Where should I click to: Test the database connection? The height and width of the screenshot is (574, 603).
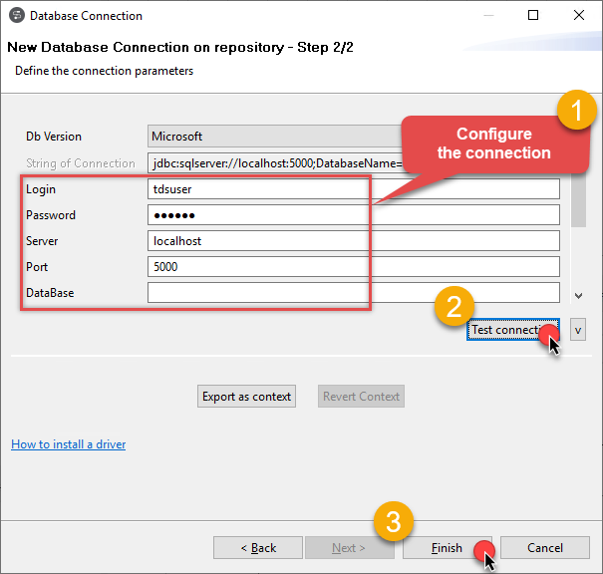pos(513,330)
